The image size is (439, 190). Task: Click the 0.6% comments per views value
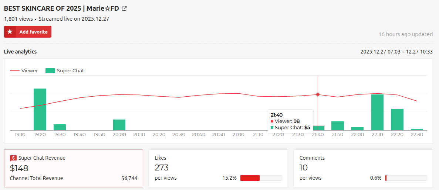tap(376, 178)
